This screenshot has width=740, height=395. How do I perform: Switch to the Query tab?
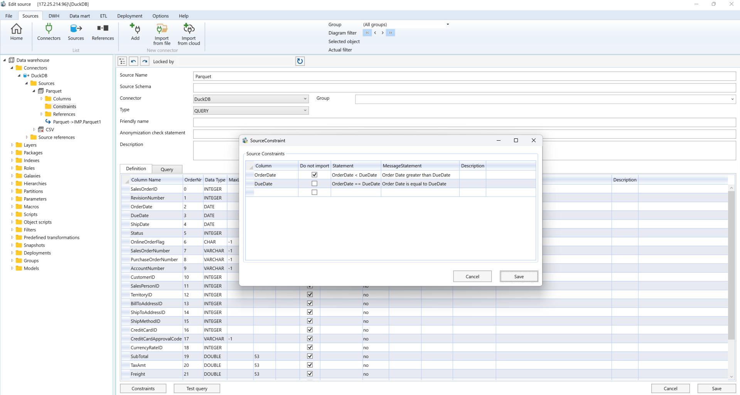coord(167,169)
